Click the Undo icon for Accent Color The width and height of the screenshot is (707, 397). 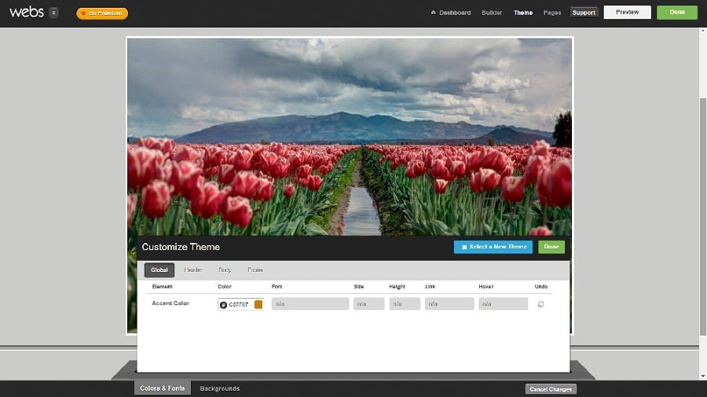click(540, 304)
